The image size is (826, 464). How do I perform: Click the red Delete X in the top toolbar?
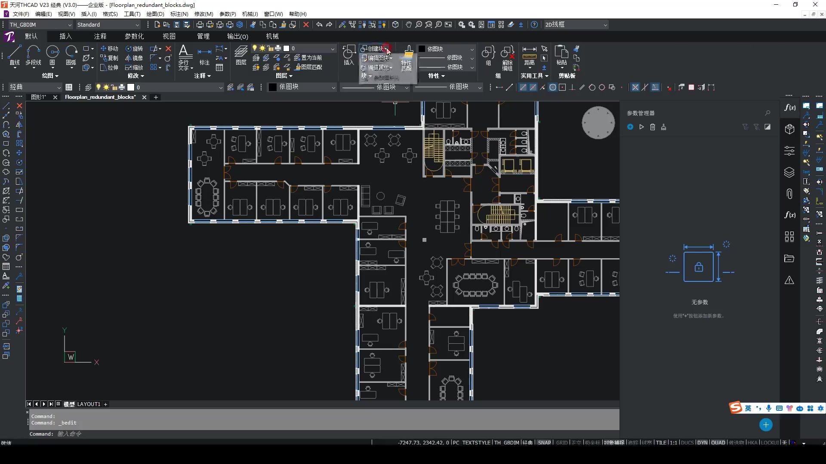pyautogui.click(x=306, y=25)
